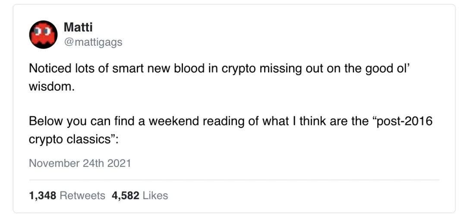Click the "Noticed lots of smart" sentence

coord(220,78)
